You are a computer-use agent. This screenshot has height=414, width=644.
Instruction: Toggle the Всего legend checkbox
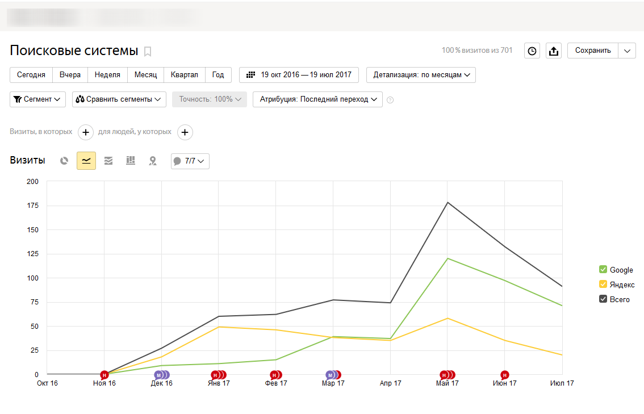click(x=603, y=299)
